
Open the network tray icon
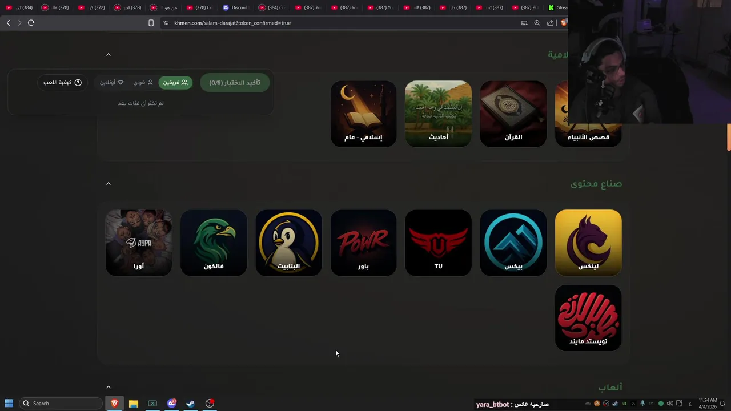pos(679,404)
